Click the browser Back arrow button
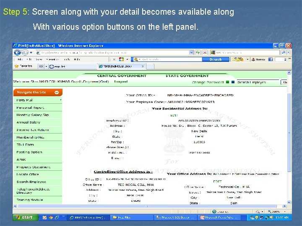302x226 pixels. click(x=17, y=52)
